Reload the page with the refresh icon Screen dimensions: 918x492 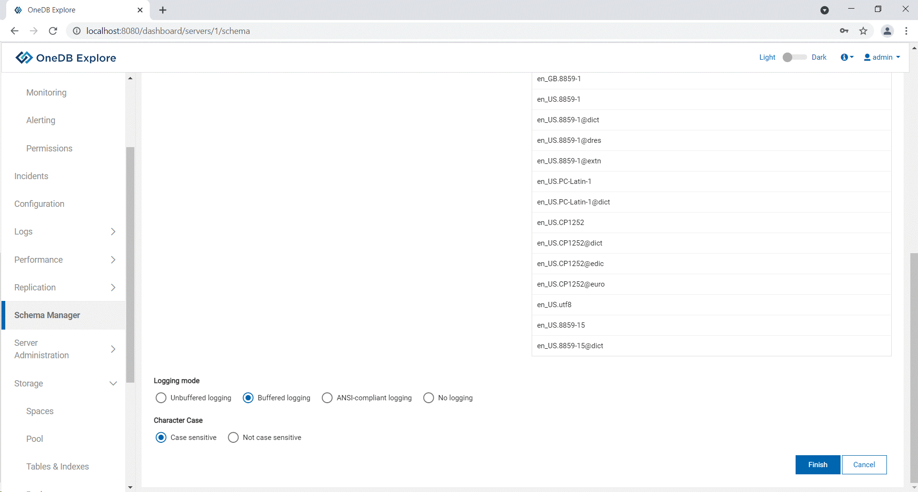point(53,31)
